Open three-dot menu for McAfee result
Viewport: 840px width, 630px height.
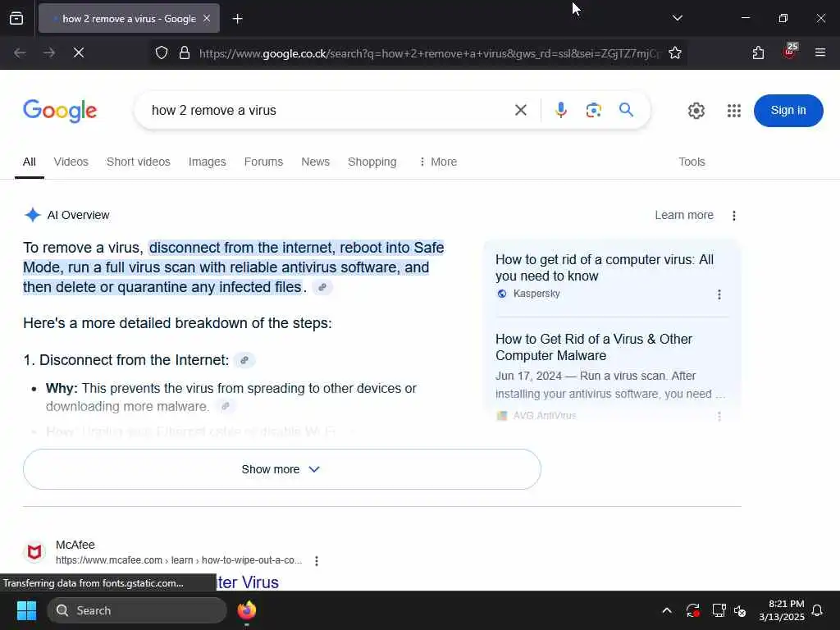(x=317, y=561)
